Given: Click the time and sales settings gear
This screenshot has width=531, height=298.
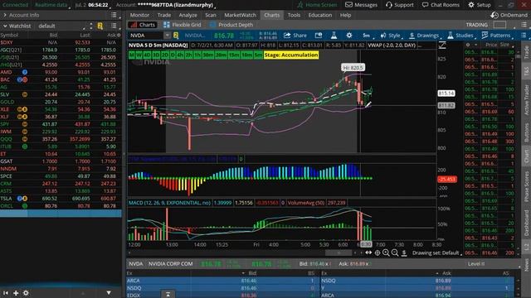Looking at the screenshot, I should point(468,45).
